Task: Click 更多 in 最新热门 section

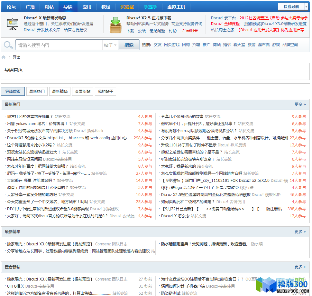Action: click(300, 104)
